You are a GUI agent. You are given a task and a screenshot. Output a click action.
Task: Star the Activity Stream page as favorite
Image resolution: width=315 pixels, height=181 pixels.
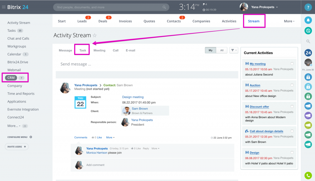[95, 35]
